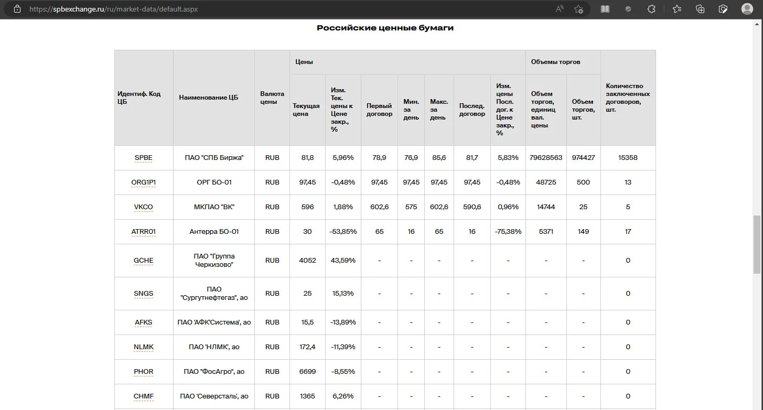Click the screenshot capture icon
This screenshot has height=410, width=763.
coord(723,9)
